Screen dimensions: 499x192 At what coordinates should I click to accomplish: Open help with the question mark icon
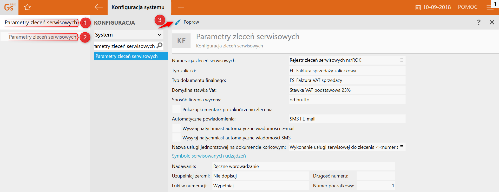(x=479, y=22)
